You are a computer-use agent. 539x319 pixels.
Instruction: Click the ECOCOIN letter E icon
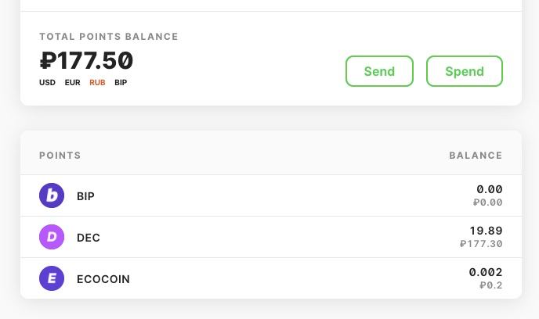pos(52,278)
